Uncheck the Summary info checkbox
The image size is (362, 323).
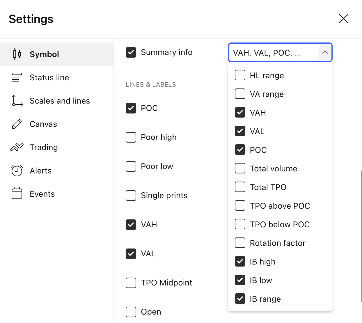click(x=131, y=52)
